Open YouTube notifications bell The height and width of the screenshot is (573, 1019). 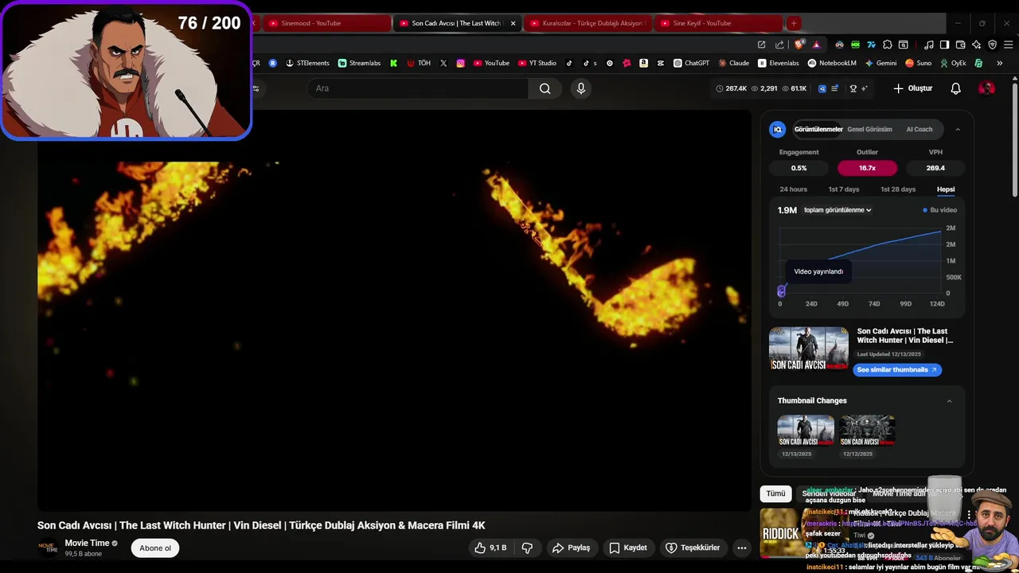click(956, 88)
